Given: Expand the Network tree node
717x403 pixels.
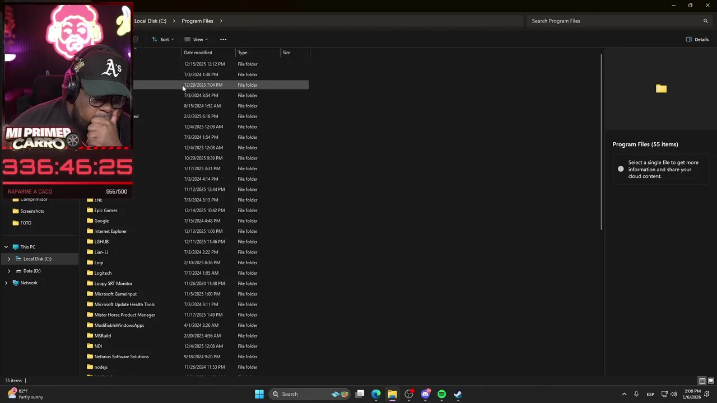Looking at the screenshot, I should [6, 283].
